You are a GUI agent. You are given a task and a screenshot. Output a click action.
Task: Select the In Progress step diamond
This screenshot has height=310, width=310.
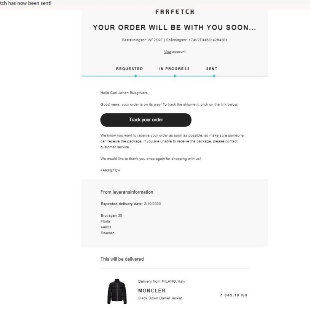click(x=175, y=76)
